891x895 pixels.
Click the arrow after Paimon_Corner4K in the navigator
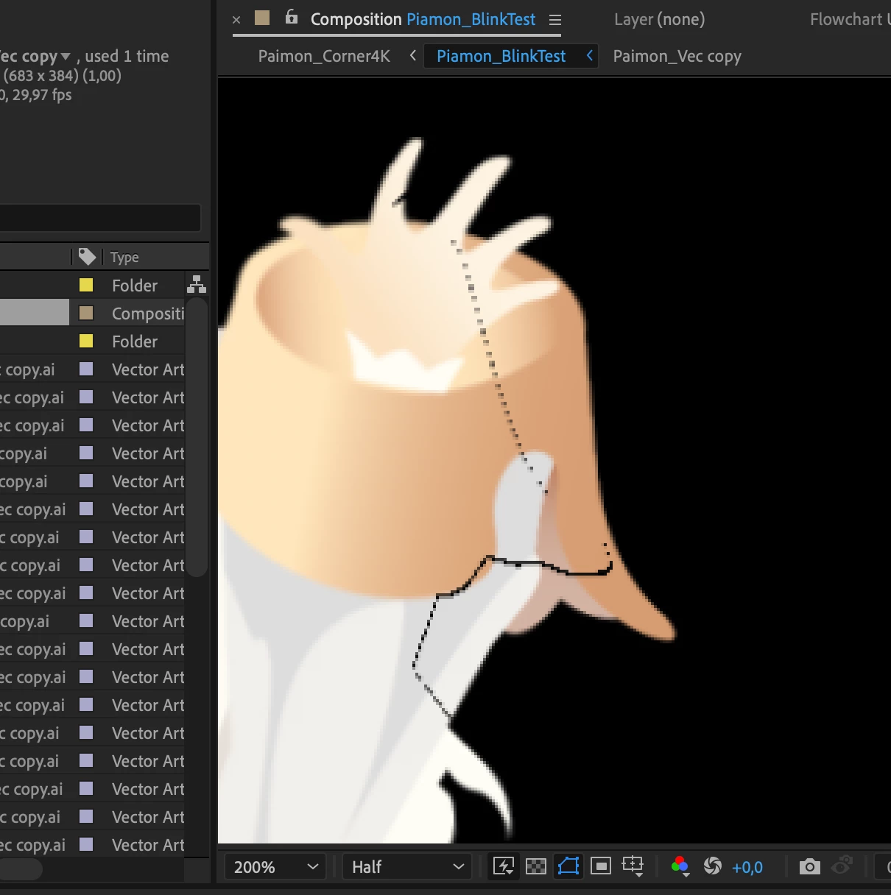coord(412,56)
